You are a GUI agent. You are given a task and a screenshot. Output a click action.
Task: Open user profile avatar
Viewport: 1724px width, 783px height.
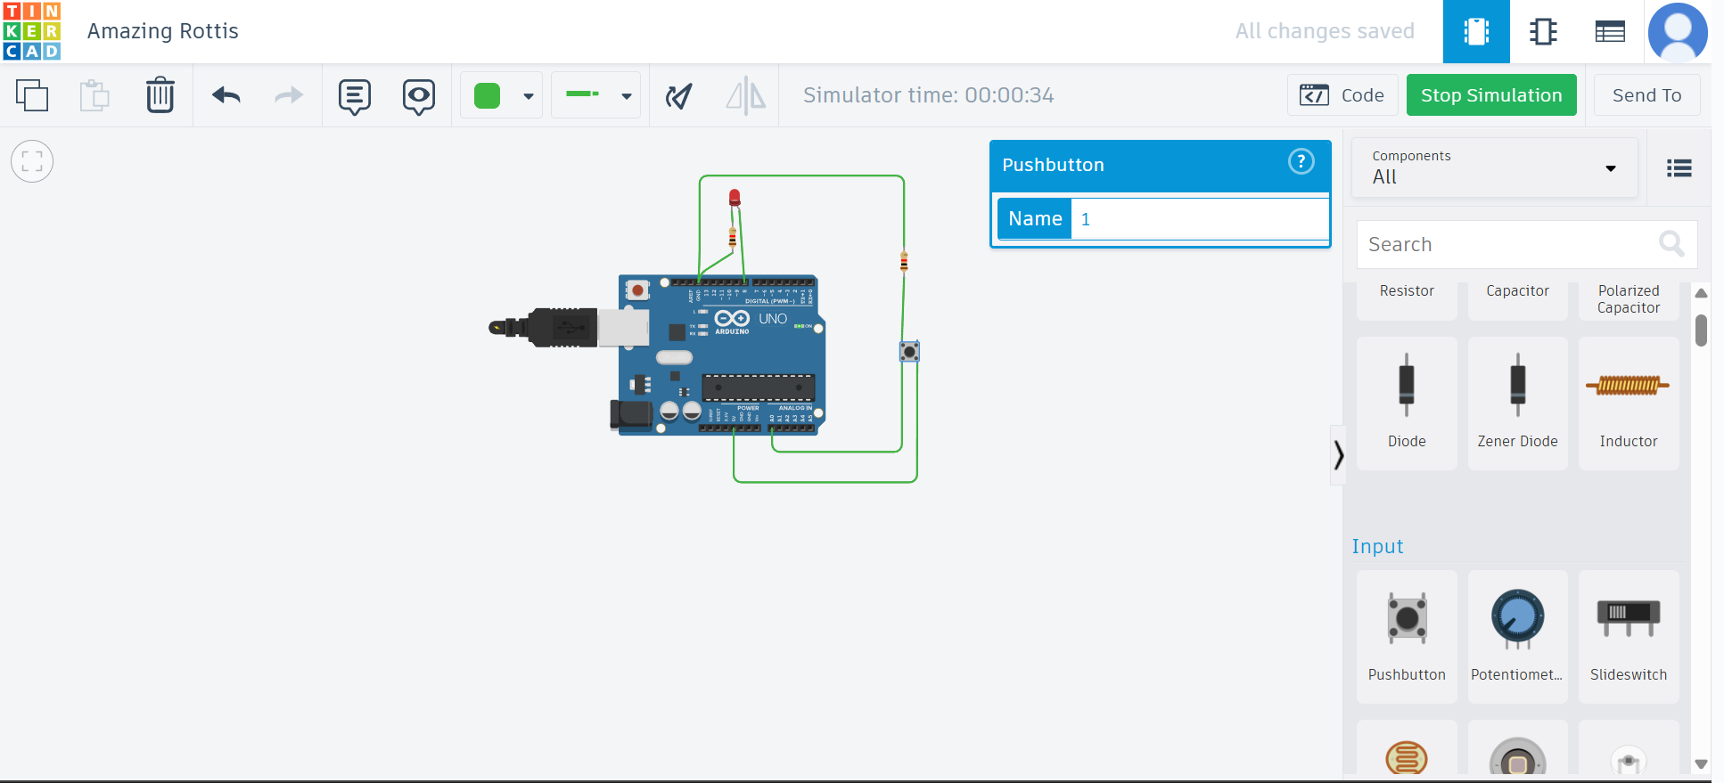[x=1678, y=32]
